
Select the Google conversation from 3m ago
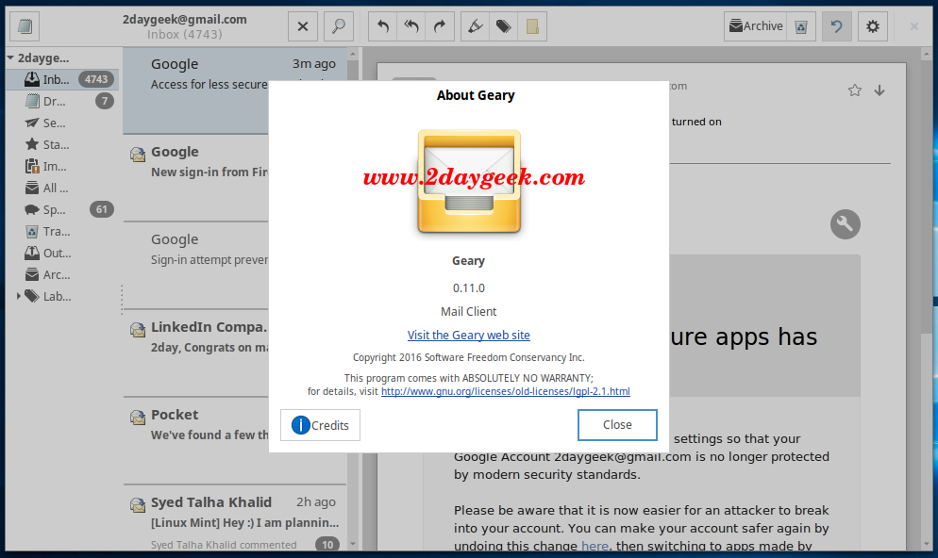234,90
